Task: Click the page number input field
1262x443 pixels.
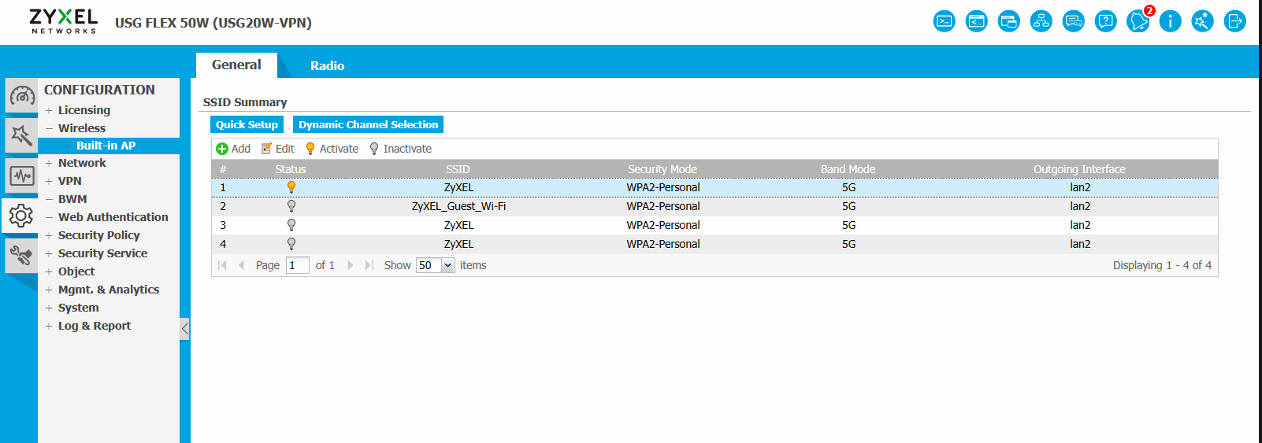Action: pyautogui.click(x=297, y=265)
